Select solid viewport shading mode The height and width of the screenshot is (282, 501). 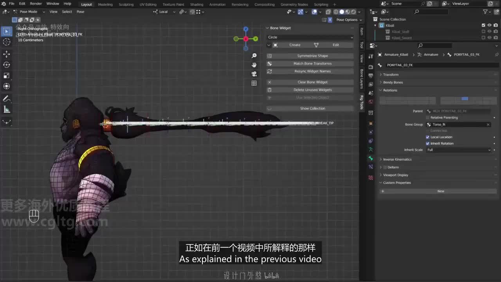coord(342,12)
